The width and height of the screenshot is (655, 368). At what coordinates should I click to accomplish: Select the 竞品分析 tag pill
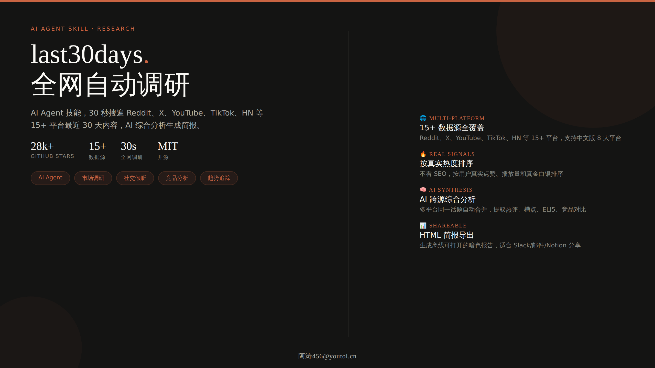point(177,178)
